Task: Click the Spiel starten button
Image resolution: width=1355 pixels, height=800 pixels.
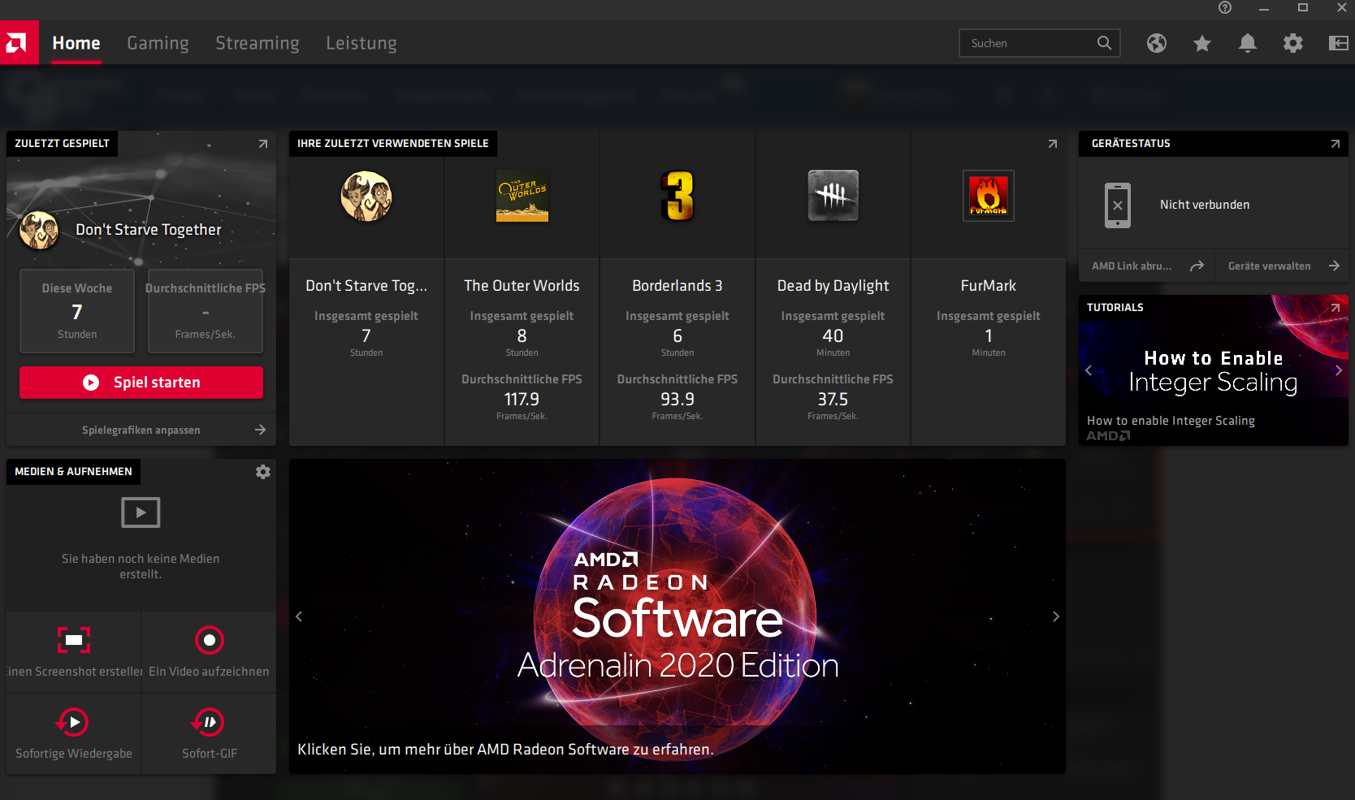Action: coord(141,383)
